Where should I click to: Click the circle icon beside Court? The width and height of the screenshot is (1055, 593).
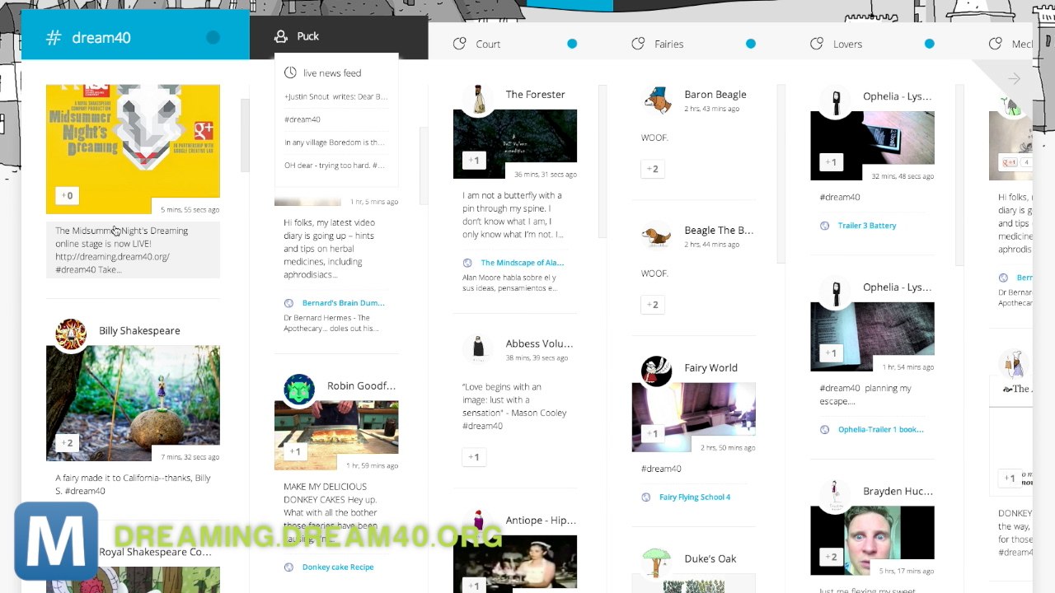[x=460, y=44]
